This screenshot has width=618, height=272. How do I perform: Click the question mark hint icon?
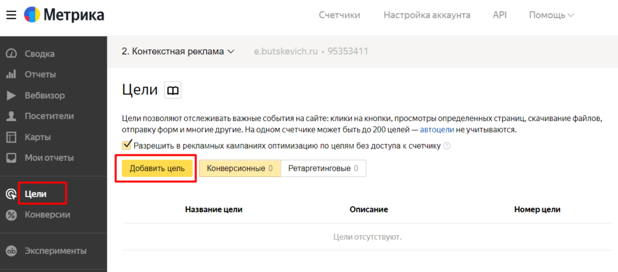pyautogui.click(x=447, y=146)
